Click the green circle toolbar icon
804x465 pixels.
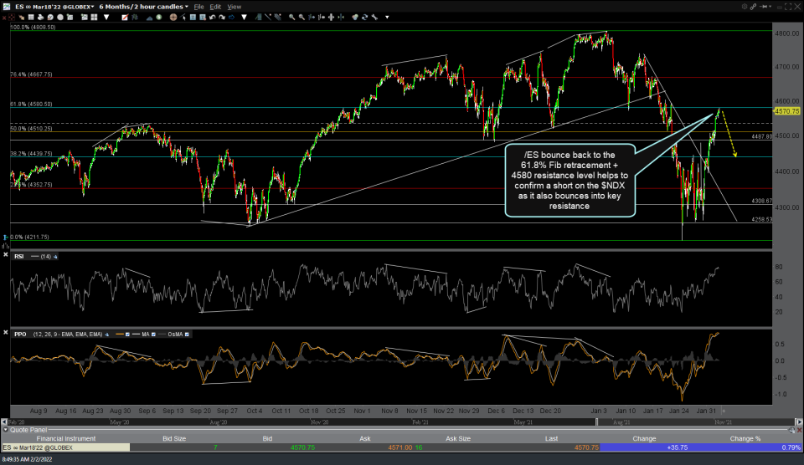click(159, 17)
